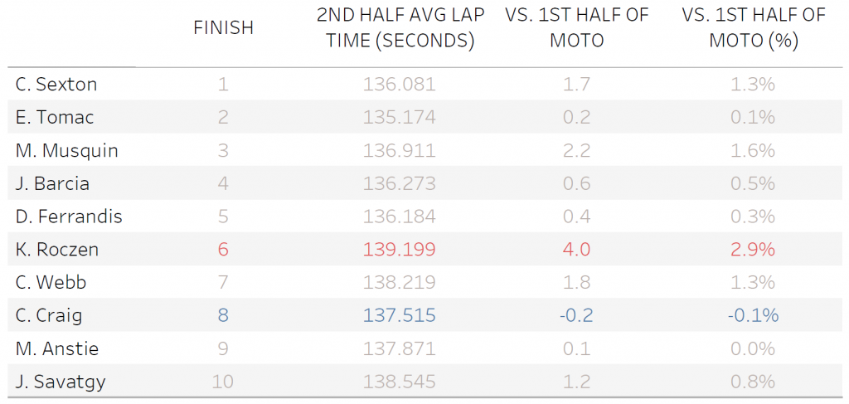Click rider name E. Tomac

(x=55, y=117)
